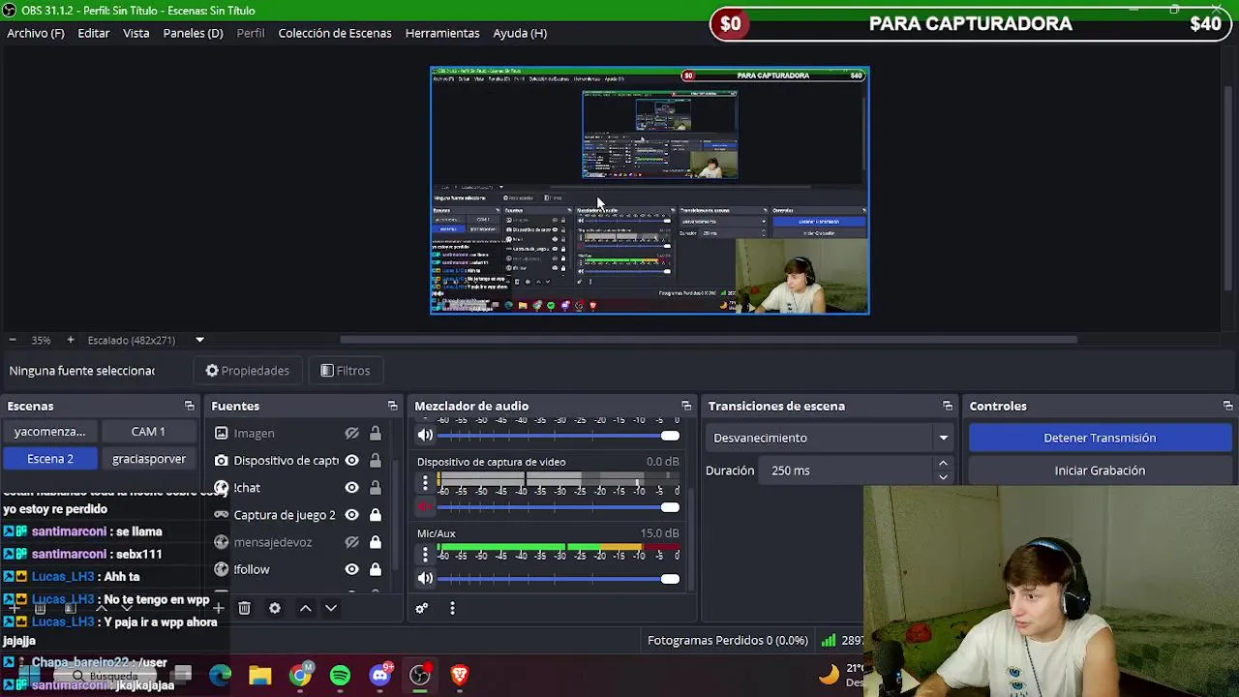Show the hidden Imagen source
Viewport: 1239px width, 697px height.
coord(352,434)
